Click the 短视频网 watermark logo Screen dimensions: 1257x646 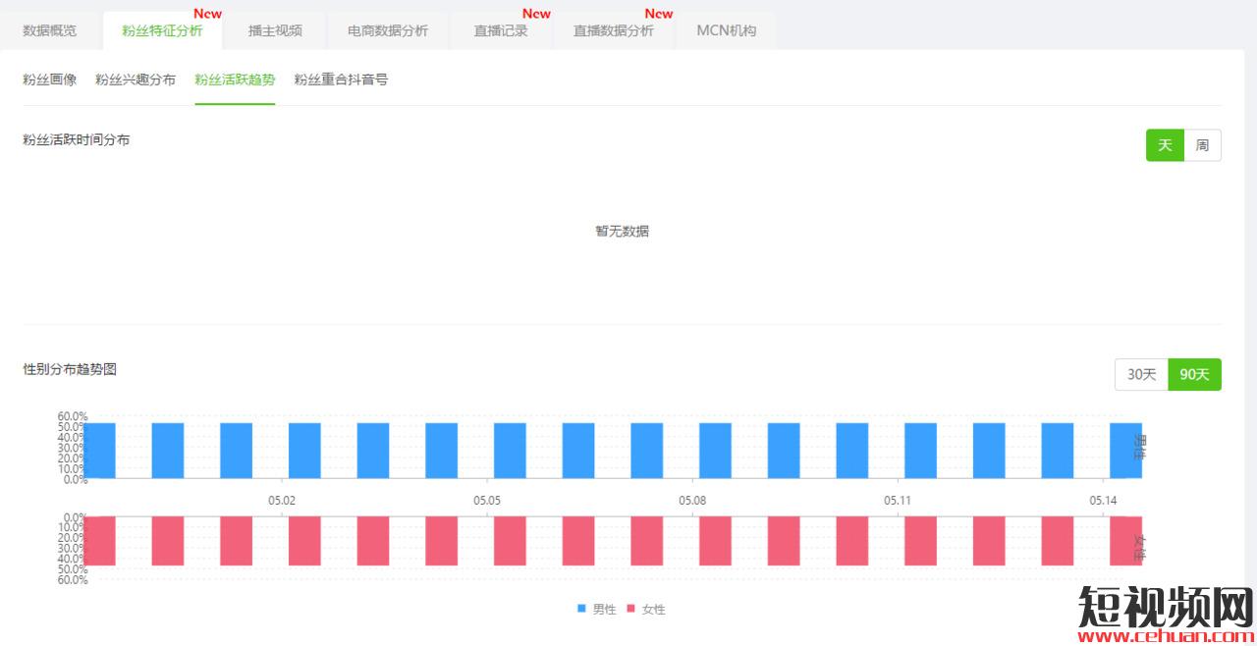click(1166, 612)
